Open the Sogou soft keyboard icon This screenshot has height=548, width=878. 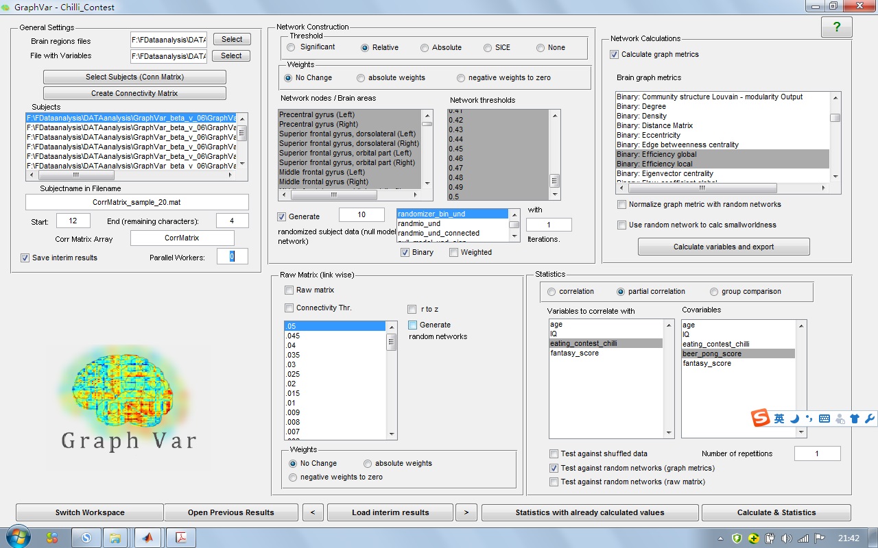[823, 418]
